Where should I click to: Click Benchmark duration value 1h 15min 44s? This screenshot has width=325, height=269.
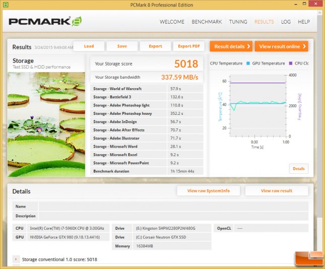click(182, 171)
